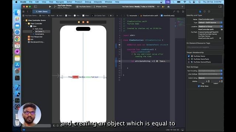
Task: Click the add editor split icon
Action: pos(183,11)
